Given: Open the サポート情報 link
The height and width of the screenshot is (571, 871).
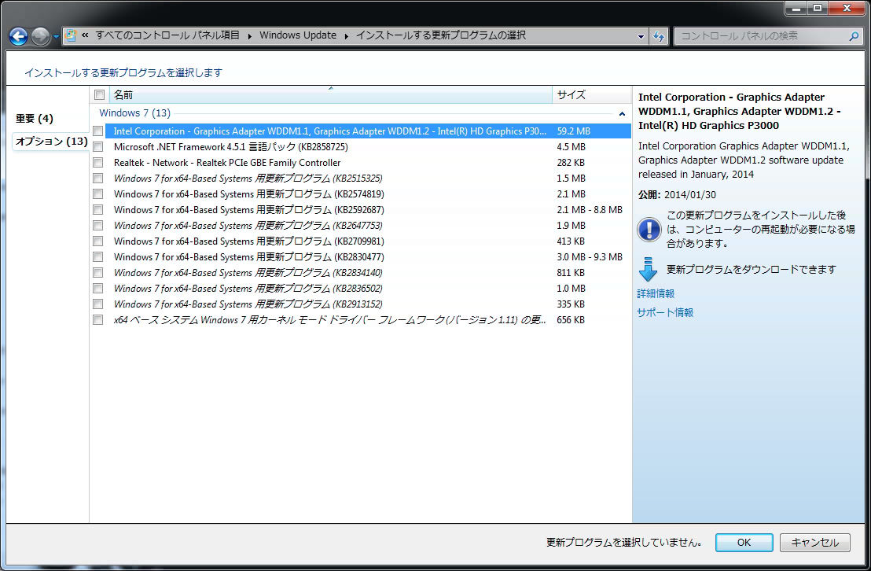Looking at the screenshot, I should point(665,312).
